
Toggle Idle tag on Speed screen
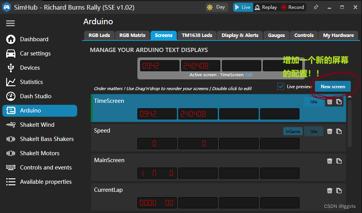pyautogui.click(x=314, y=131)
